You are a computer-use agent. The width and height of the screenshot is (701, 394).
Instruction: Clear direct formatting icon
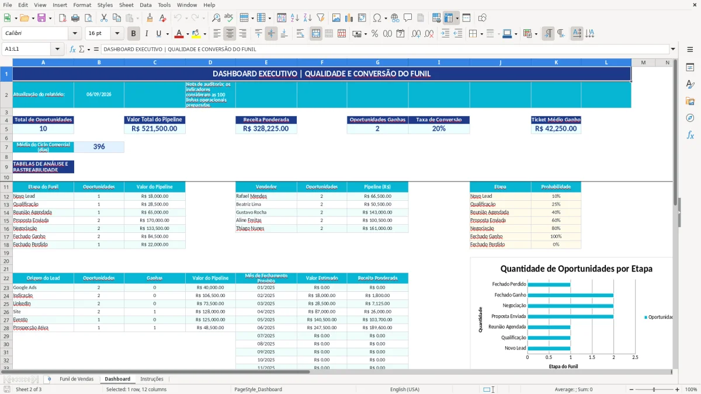click(x=163, y=18)
